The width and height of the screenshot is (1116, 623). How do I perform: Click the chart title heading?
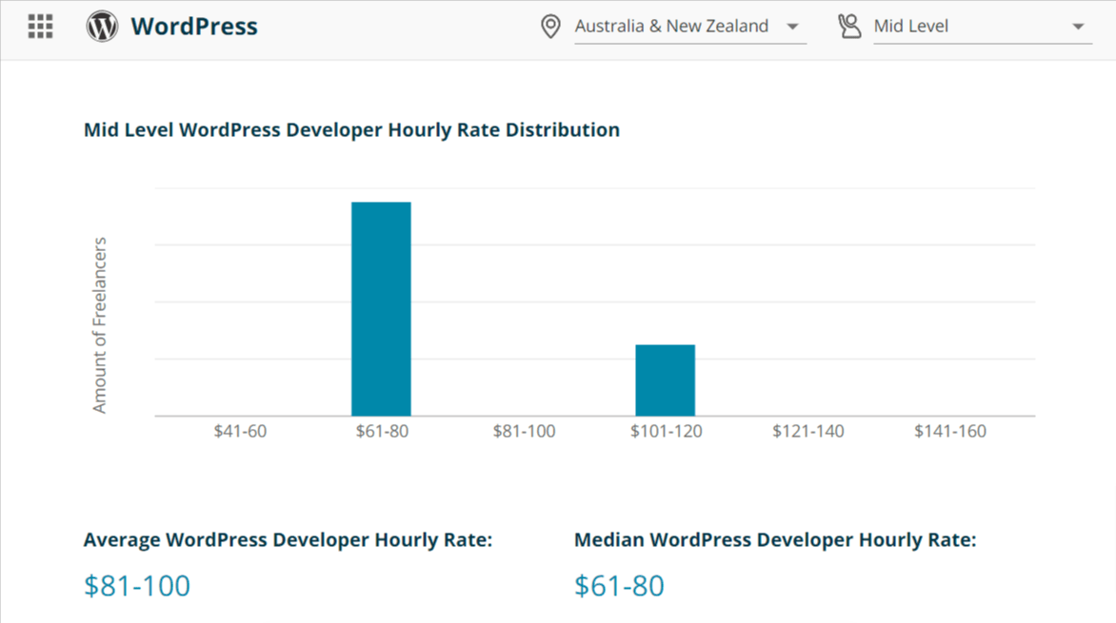point(351,129)
